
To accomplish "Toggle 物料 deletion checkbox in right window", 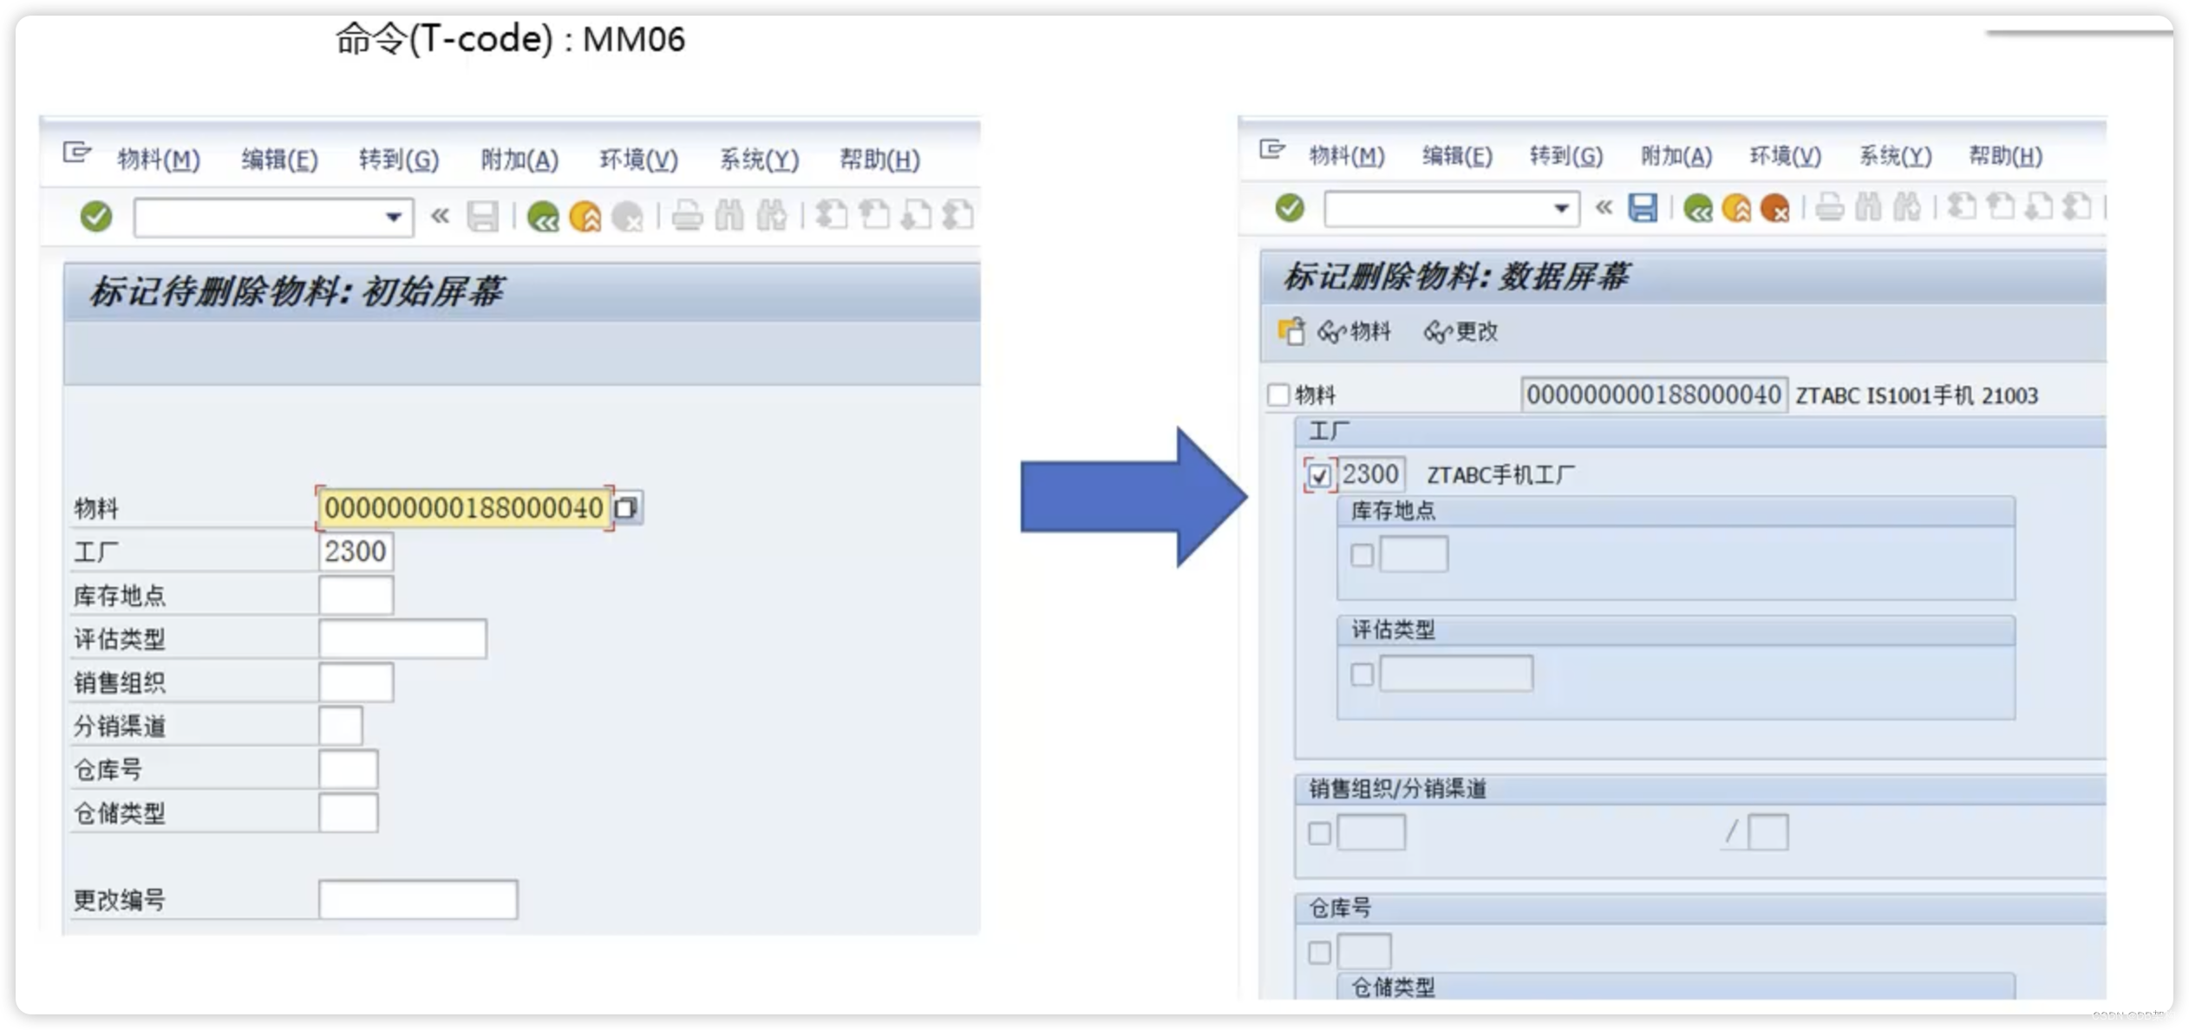I will click(1278, 395).
